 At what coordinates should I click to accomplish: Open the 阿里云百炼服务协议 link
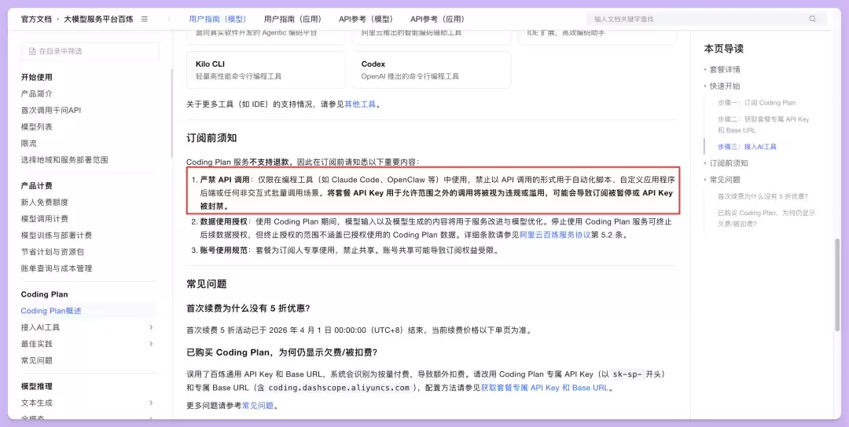(x=555, y=235)
